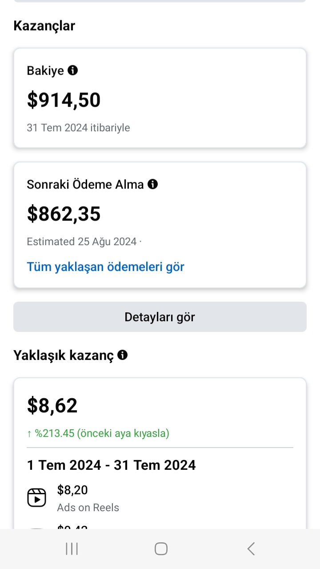Select the 31 Tem 2024 itibariyle text
320x569 pixels.
point(78,128)
